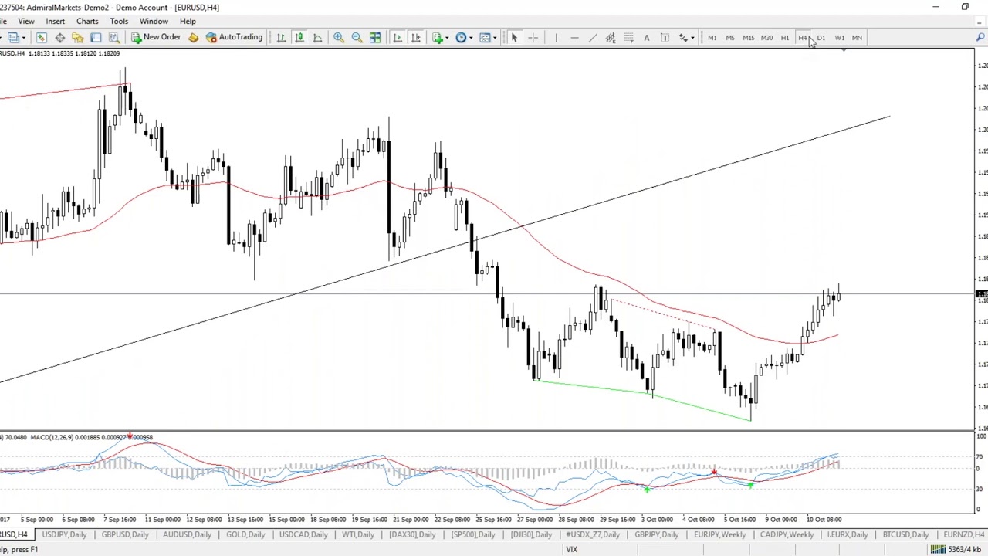Toggle Chart Shift icon

coord(415,37)
